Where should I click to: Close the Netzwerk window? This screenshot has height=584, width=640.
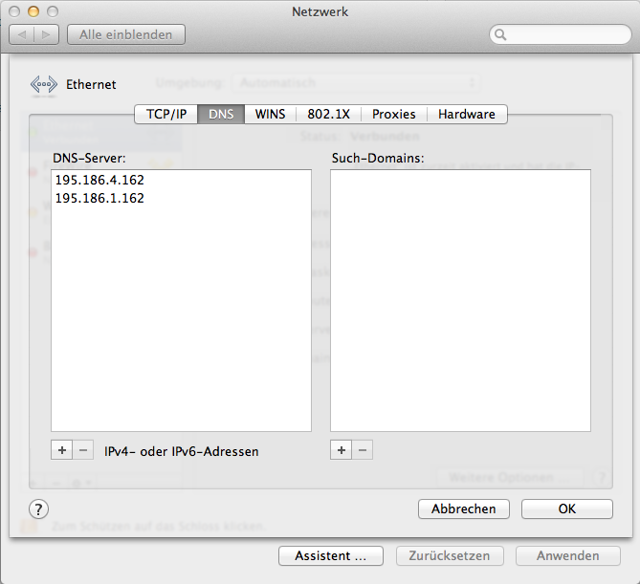pyautogui.click(x=14, y=11)
